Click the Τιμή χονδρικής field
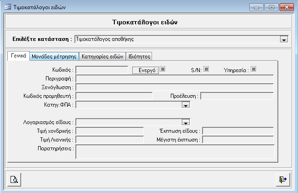Viewport: 298px width, 193px height. tap(109, 131)
